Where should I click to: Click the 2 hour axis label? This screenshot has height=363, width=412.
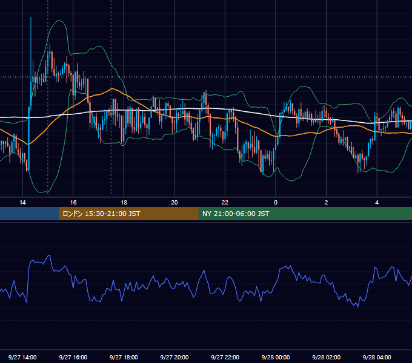pyautogui.click(x=327, y=203)
